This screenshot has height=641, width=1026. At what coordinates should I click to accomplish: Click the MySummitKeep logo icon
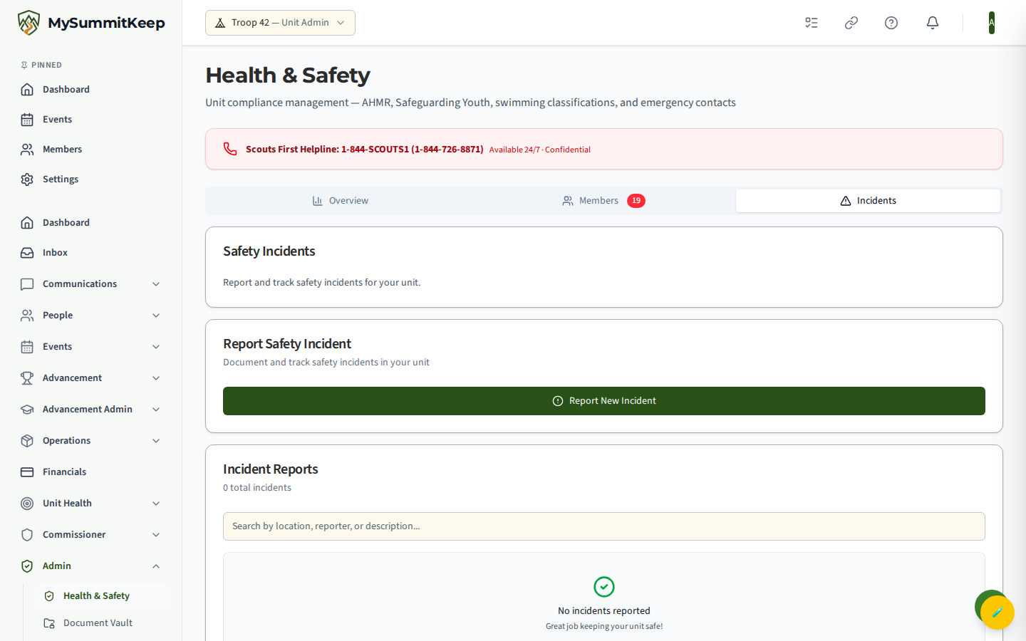click(28, 23)
